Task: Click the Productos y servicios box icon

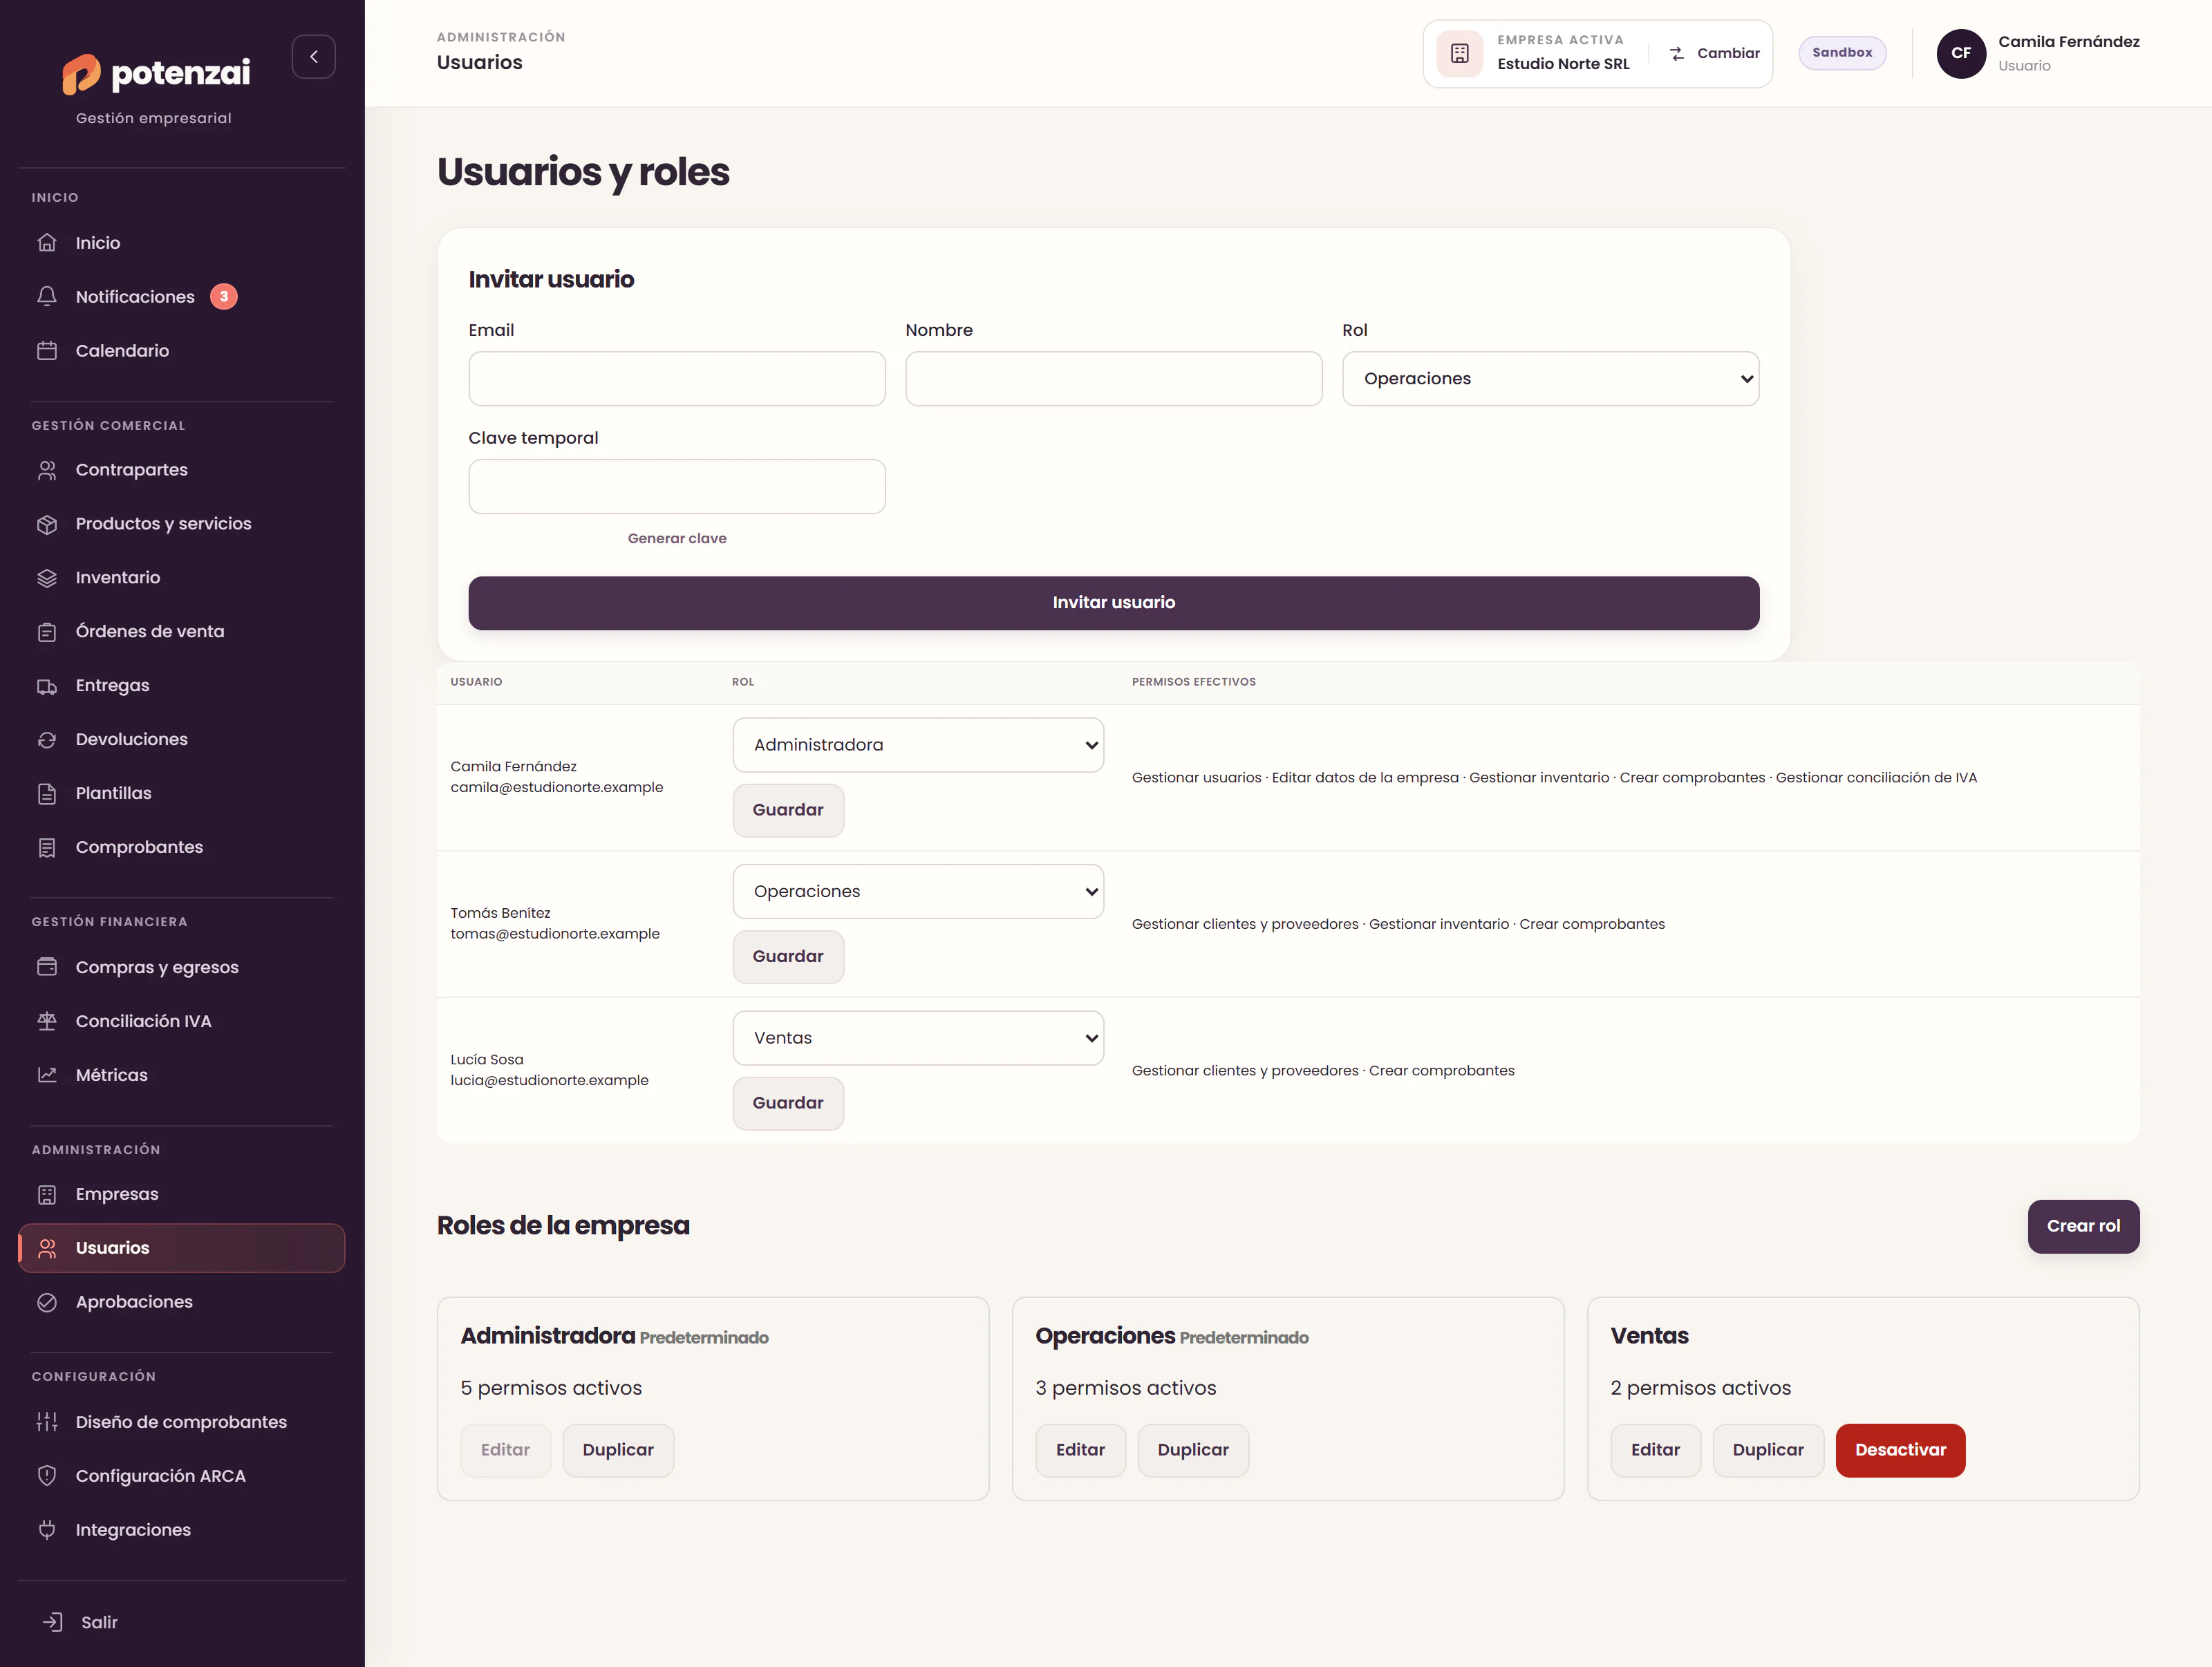Action: pyautogui.click(x=47, y=524)
